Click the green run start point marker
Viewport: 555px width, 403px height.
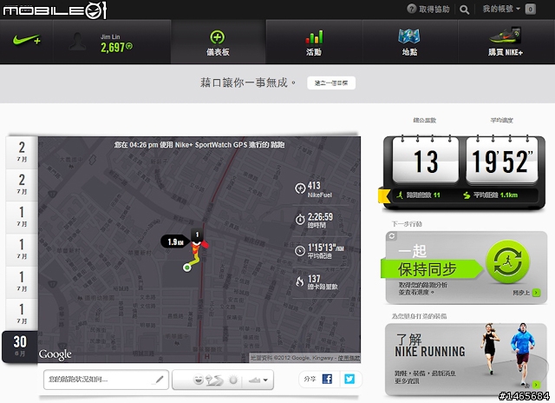[x=187, y=268]
